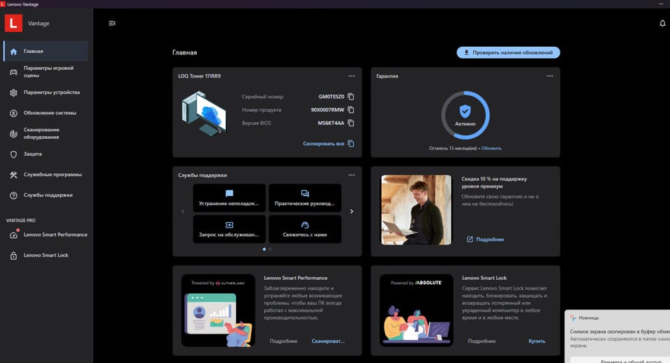Click the hardware scan radar icon
This screenshot has width=670, height=363.
pyautogui.click(x=14, y=134)
